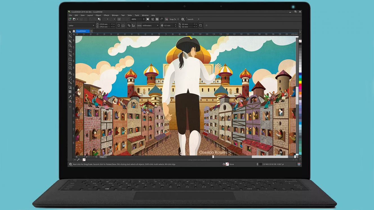
Task: Toggle Snap off icon
Action: click(x=166, y=19)
